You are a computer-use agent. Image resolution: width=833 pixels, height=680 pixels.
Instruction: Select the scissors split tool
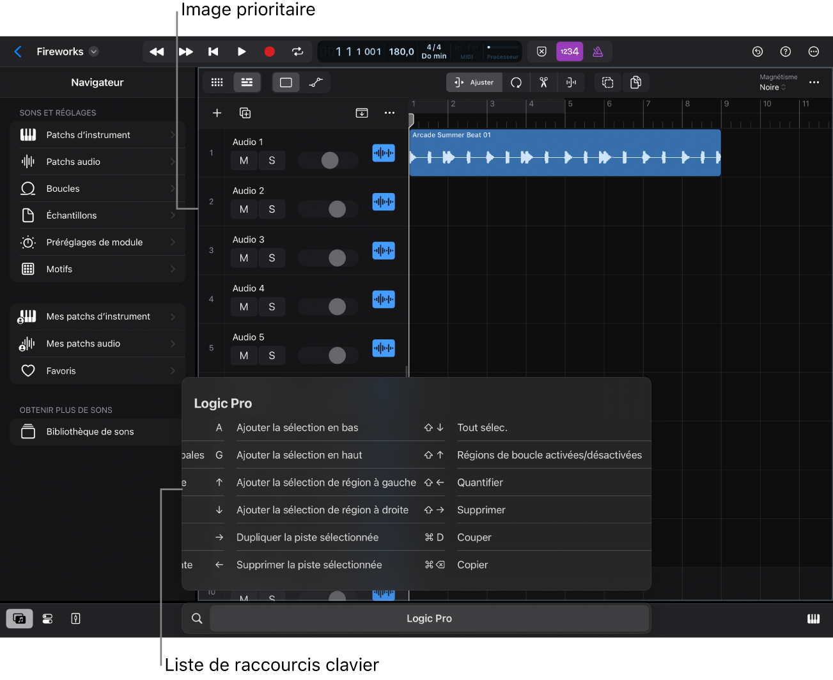pyautogui.click(x=543, y=82)
